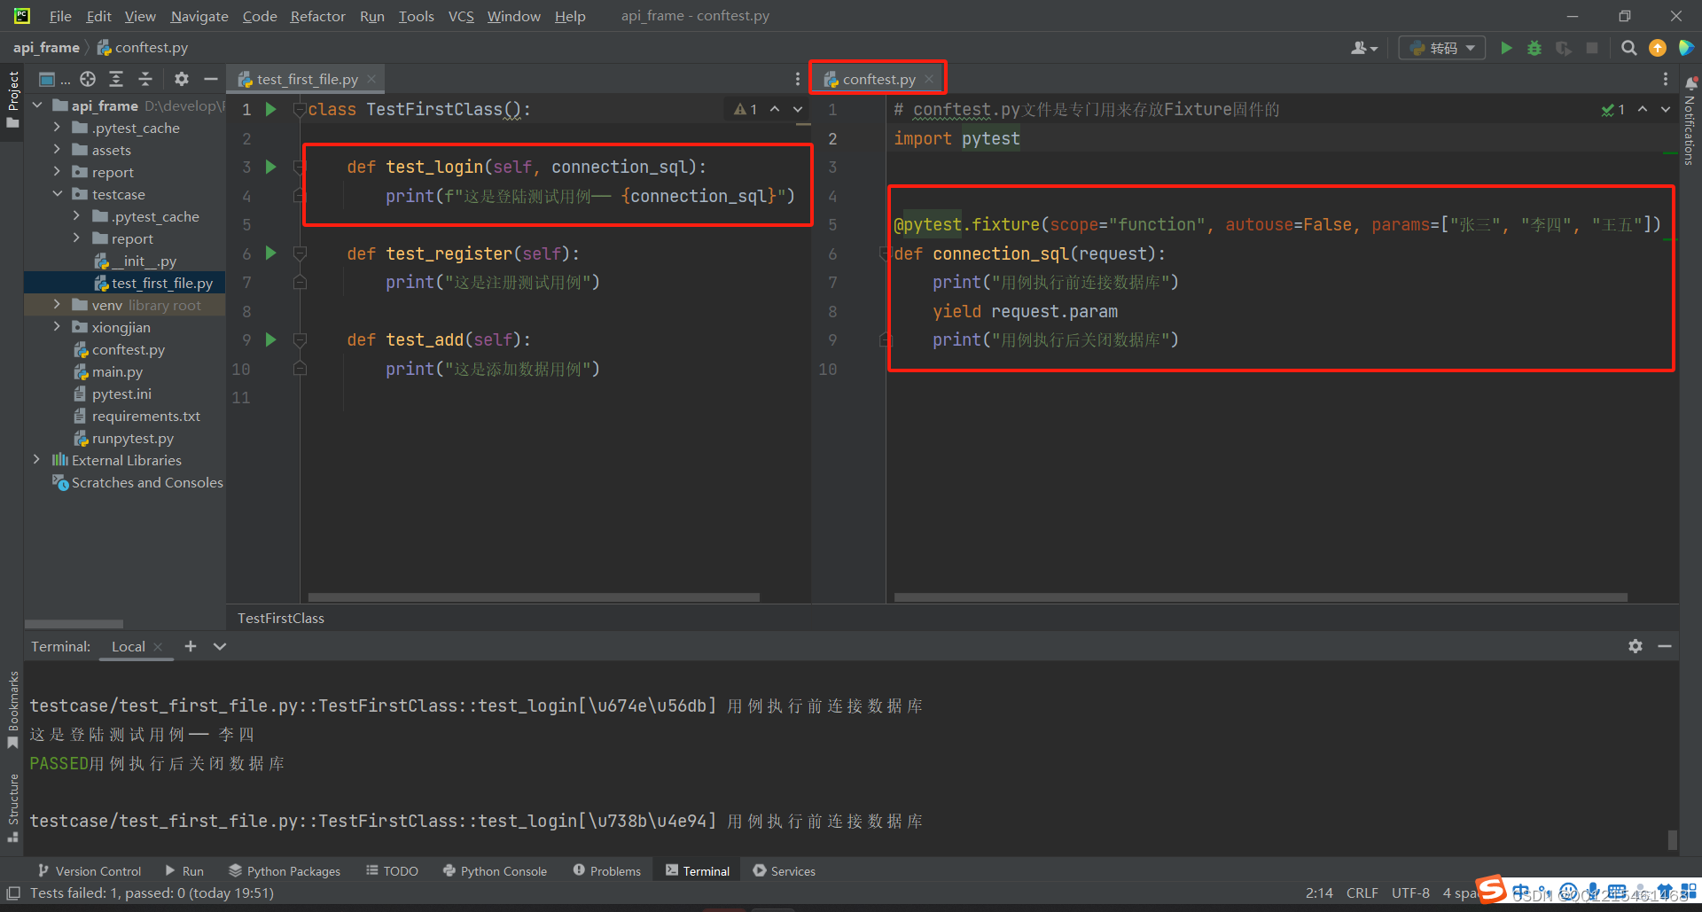Image resolution: width=1702 pixels, height=912 pixels.
Task: Open terminal settings gear icon
Action: [x=1636, y=646]
